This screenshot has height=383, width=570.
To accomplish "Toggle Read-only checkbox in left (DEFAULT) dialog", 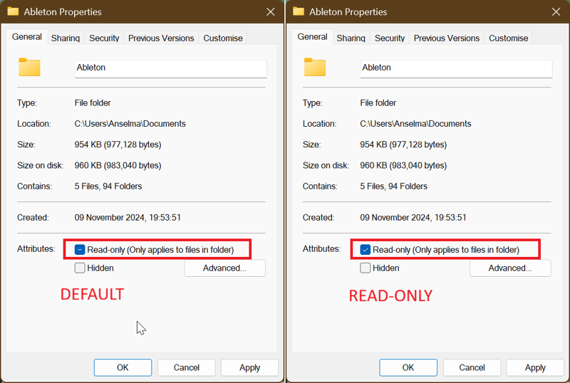I will pyautogui.click(x=80, y=250).
